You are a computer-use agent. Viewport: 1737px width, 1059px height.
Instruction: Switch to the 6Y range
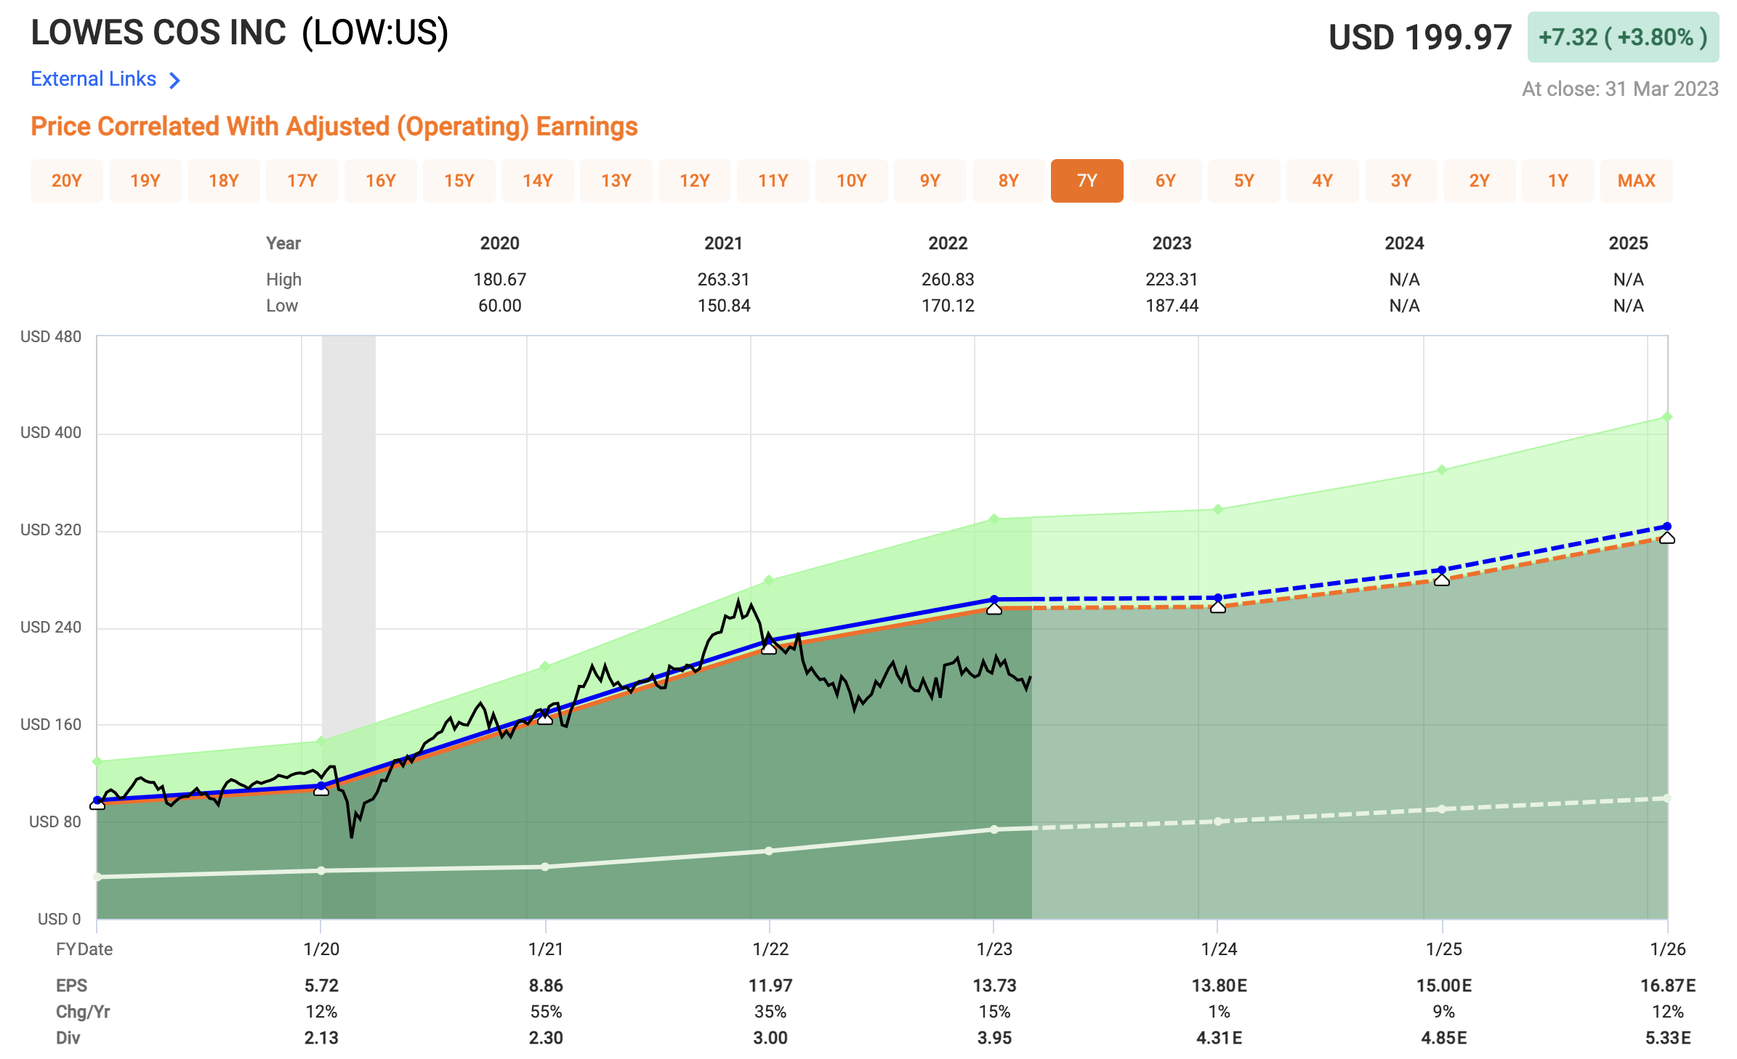[x=1166, y=181]
